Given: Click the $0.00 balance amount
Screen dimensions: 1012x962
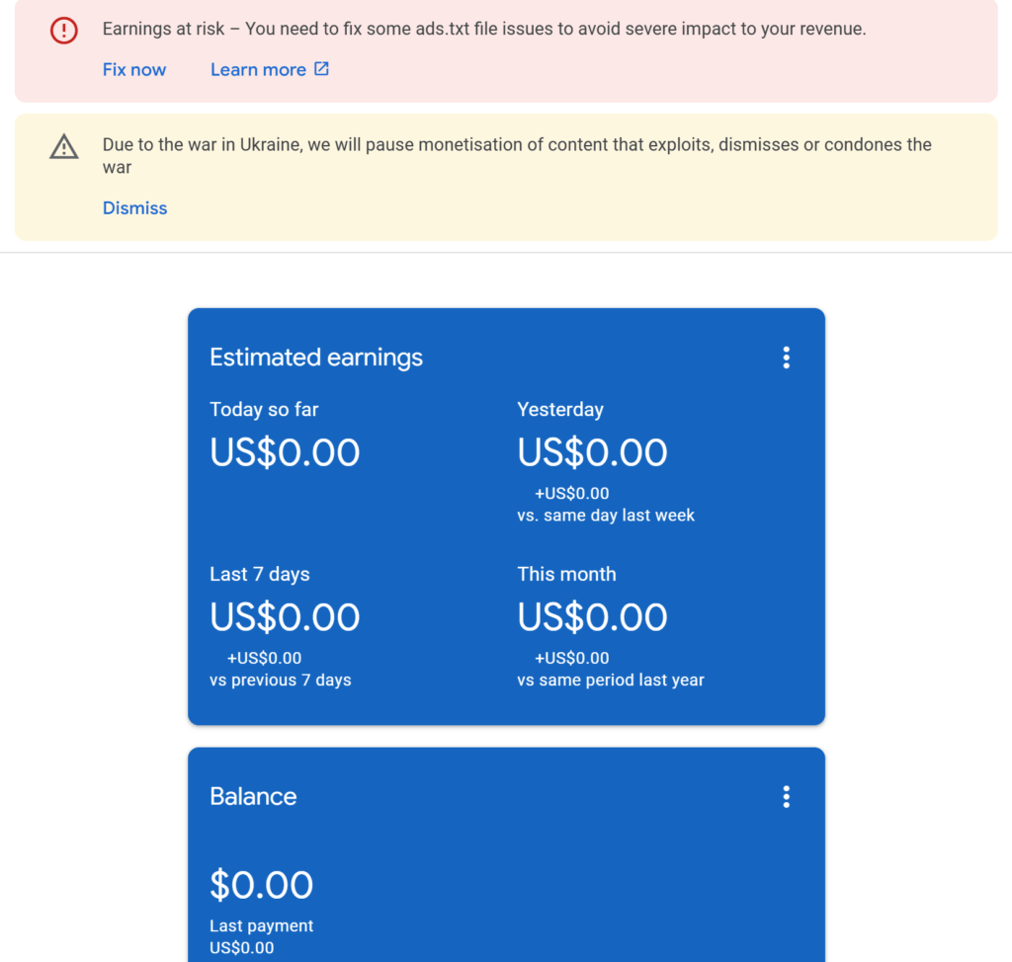Looking at the screenshot, I should (x=261, y=885).
